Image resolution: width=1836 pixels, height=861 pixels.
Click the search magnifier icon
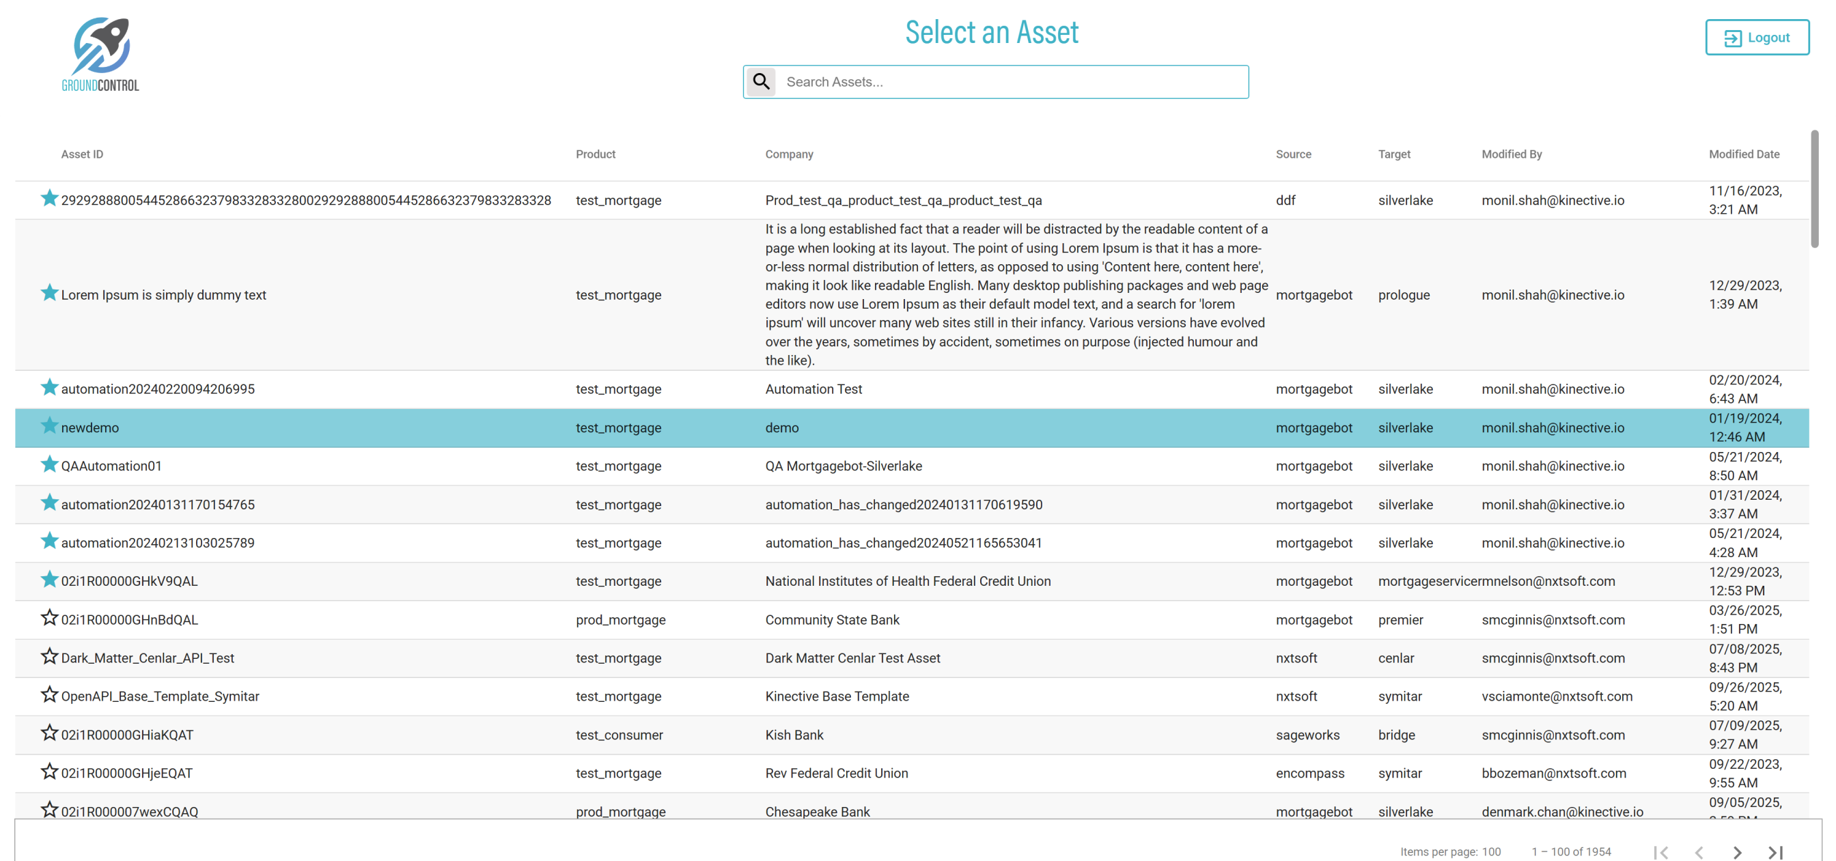point(761,82)
